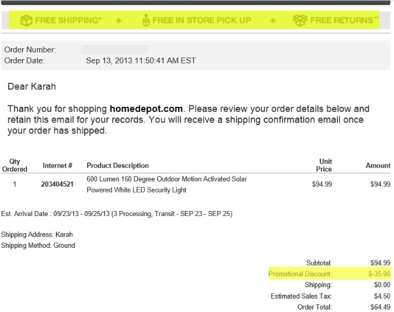
Task: Select the Amount column header
Action: coord(378,166)
